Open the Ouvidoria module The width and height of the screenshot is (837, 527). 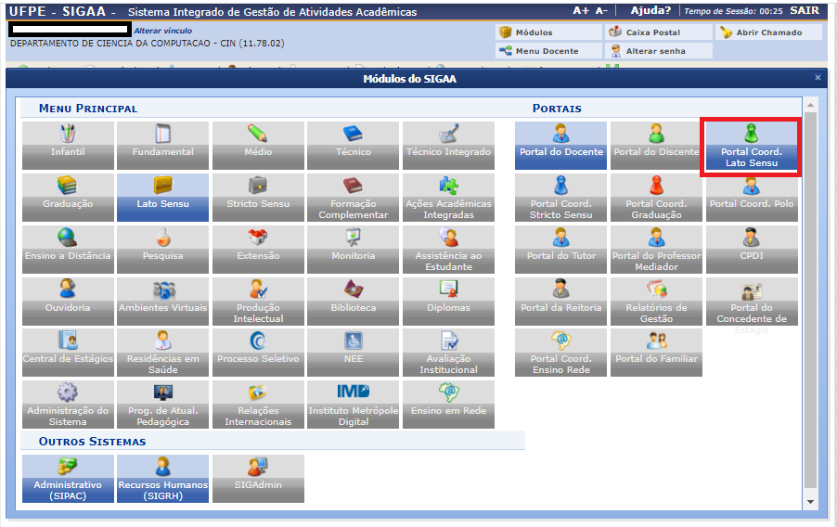tap(68, 300)
